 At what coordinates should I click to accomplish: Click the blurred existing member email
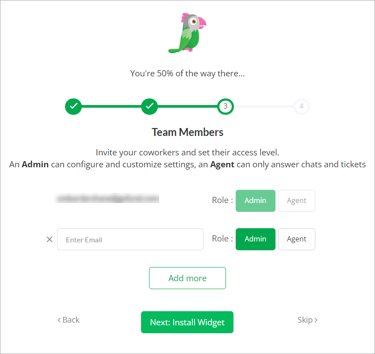107,198
